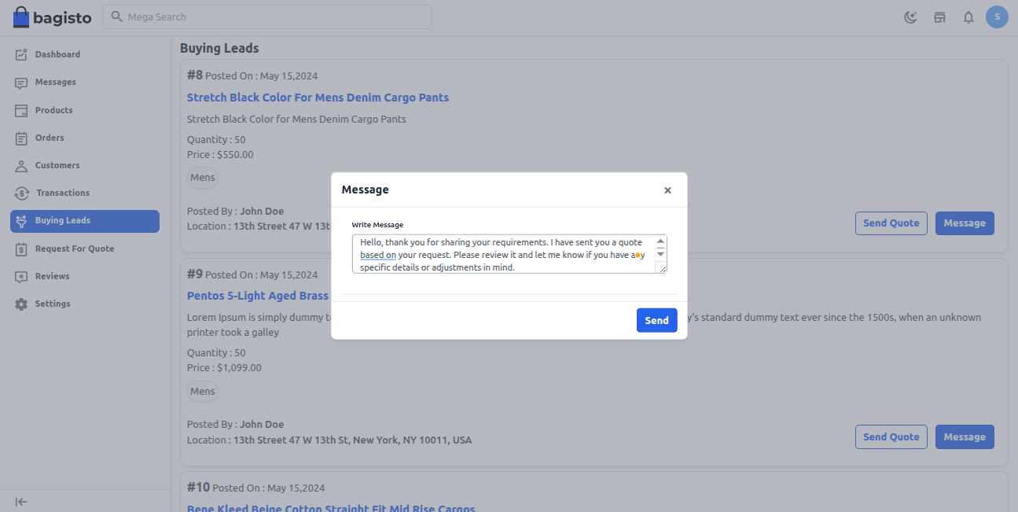Open the Pentos 5-Light Aged Brass lead link
1018x512 pixels.
point(258,295)
